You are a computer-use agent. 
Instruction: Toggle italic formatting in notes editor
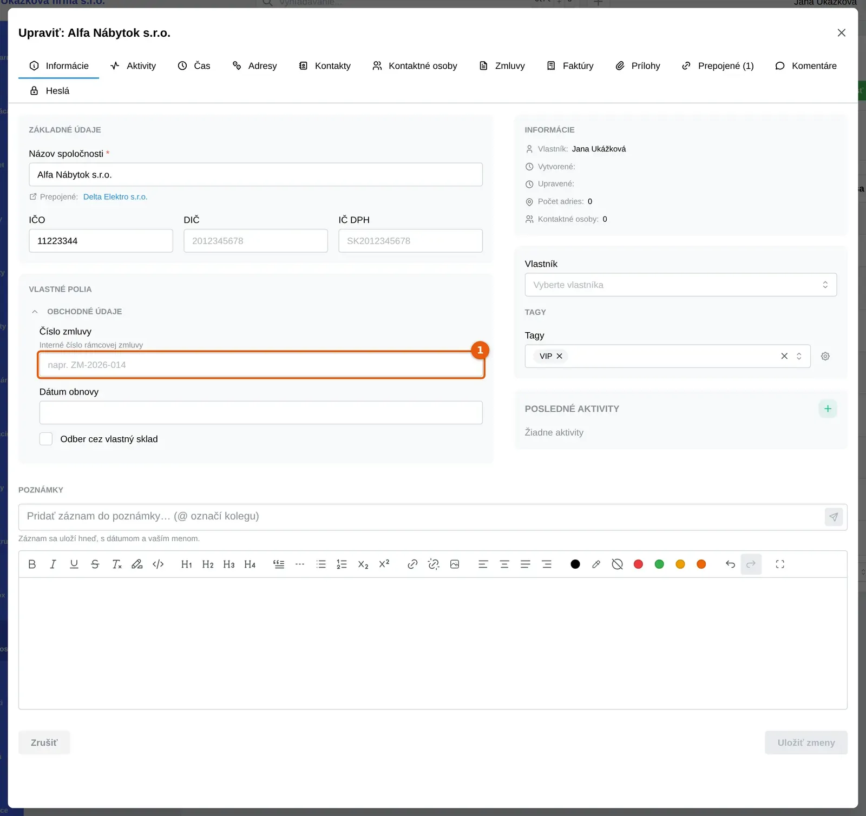pos(53,564)
